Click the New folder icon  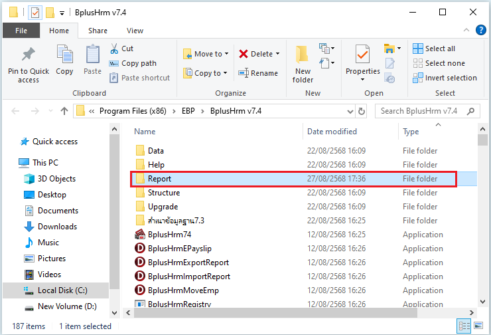click(303, 55)
